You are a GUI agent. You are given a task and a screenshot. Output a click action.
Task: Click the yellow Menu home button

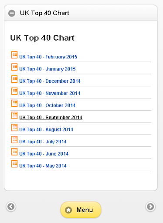point(81,210)
